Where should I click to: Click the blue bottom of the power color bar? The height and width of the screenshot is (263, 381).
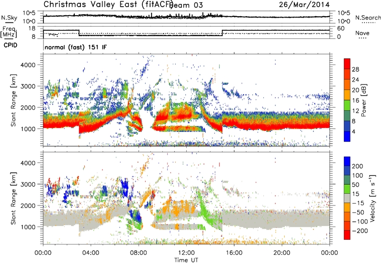click(347, 136)
